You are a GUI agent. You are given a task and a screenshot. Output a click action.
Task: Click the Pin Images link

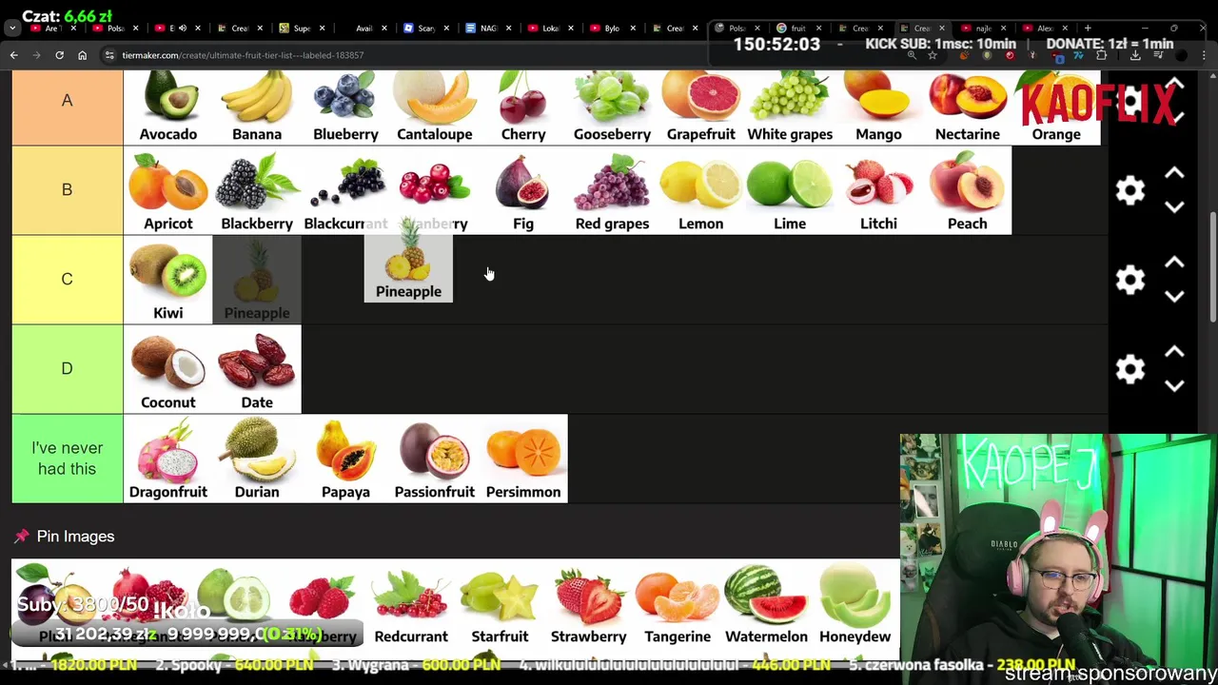pos(75,537)
